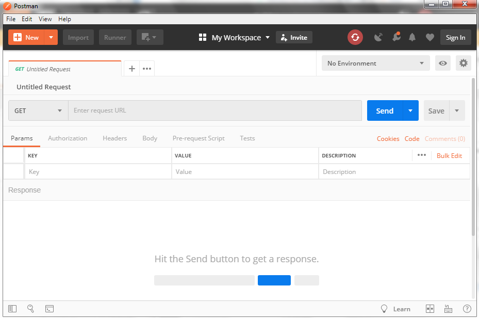Open the wrench settings icon
Image resolution: width=479 pixels, height=318 pixels.
pyautogui.click(x=396, y=37)
